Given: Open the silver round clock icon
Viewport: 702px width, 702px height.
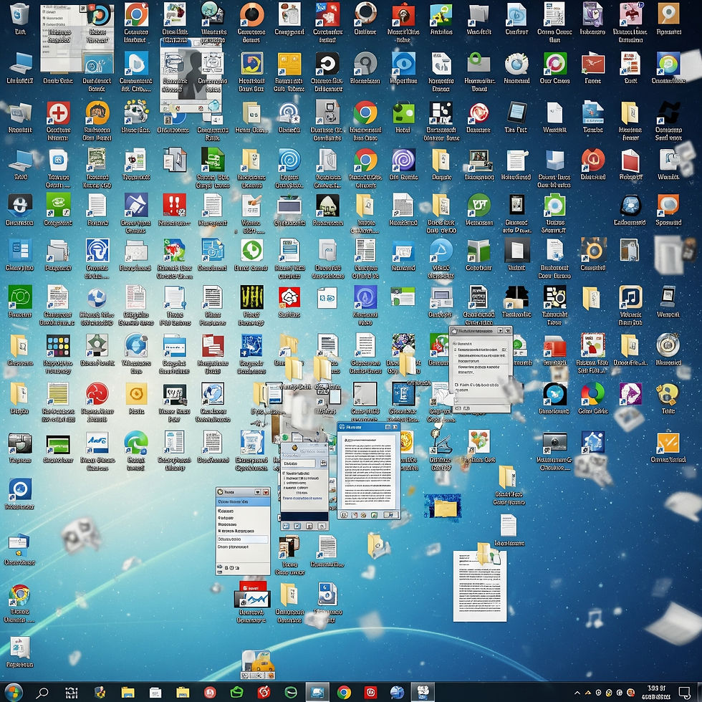Looking at the screenshot, I should pos(668,345).
